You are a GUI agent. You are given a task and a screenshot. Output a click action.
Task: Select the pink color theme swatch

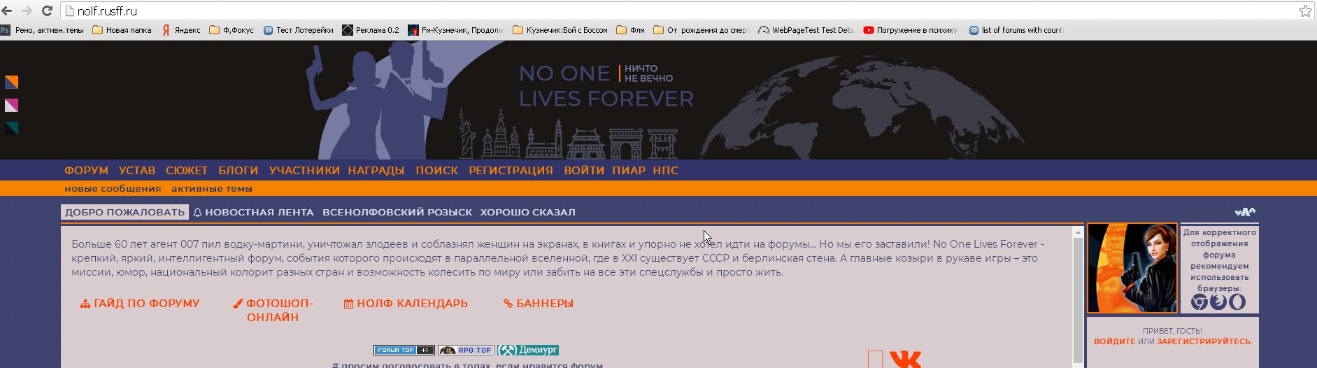(x=11, y=106)
